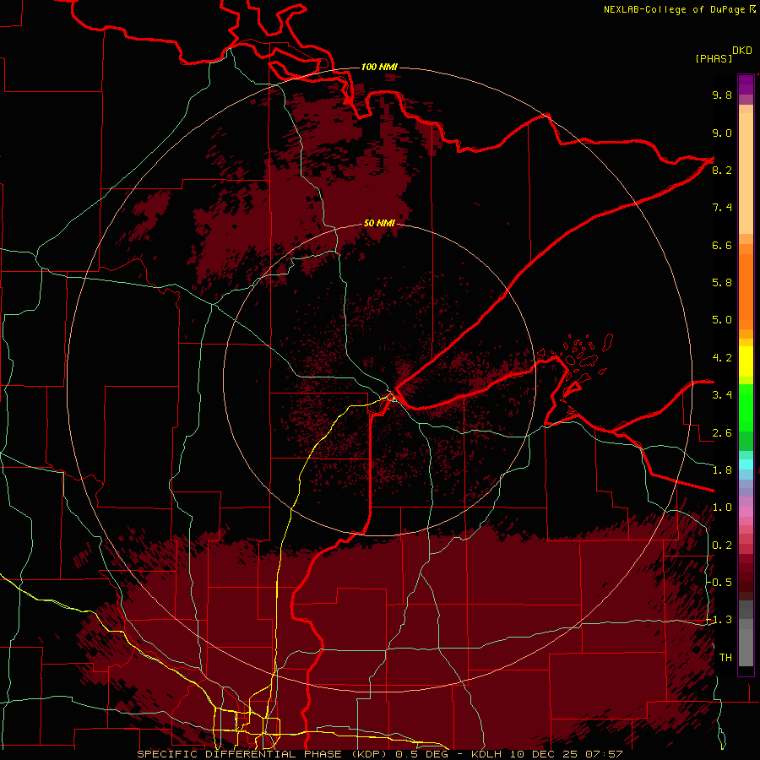Select the 3.4 scale value

[722, 395]
